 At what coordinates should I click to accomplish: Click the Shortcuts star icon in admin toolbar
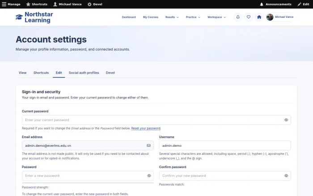point(28,4)
